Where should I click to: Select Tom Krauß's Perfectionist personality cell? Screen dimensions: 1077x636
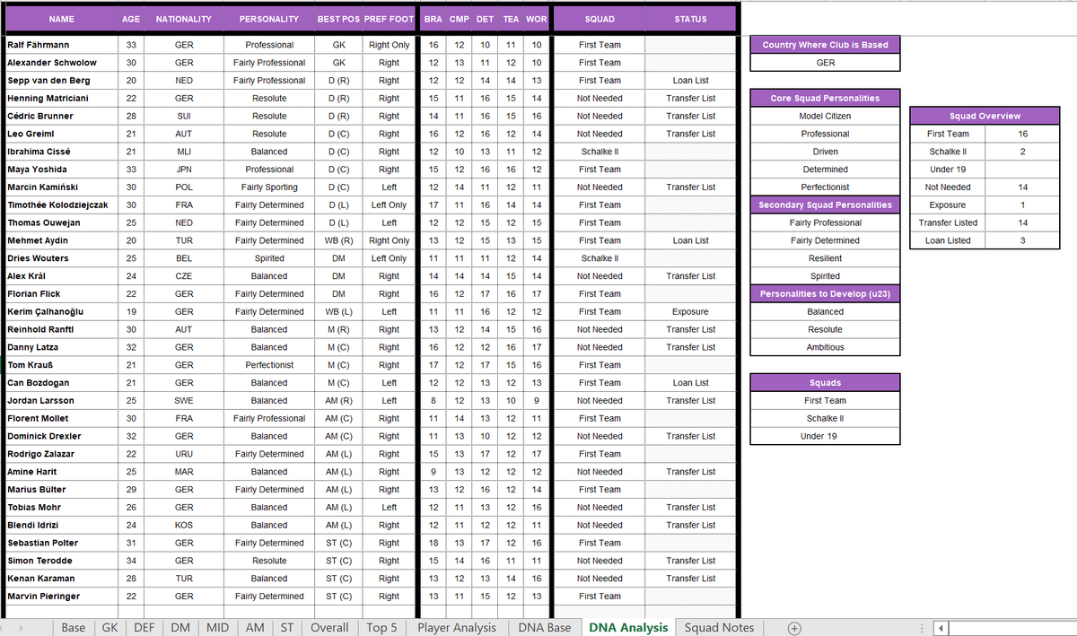(x=269, y=365)
